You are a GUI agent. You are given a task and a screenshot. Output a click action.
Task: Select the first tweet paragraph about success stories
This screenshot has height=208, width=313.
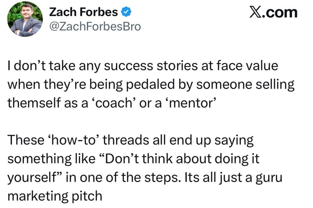point(151,85)
